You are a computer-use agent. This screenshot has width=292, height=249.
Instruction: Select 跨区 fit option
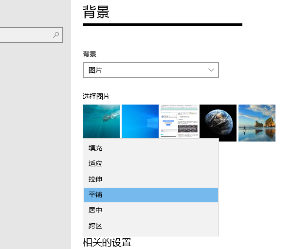(151, 226)
